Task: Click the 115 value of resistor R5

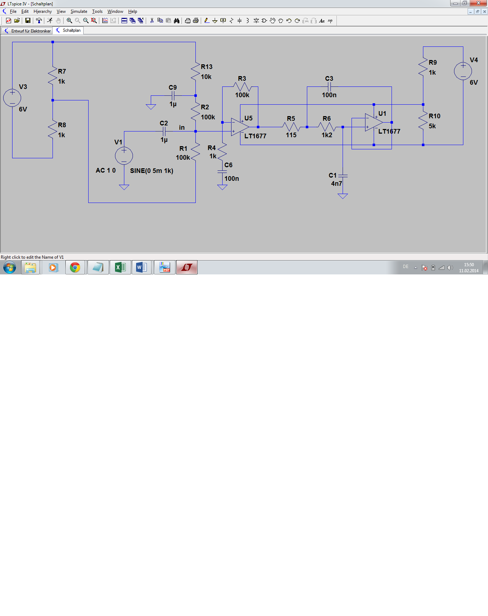Action: point(291,135)
